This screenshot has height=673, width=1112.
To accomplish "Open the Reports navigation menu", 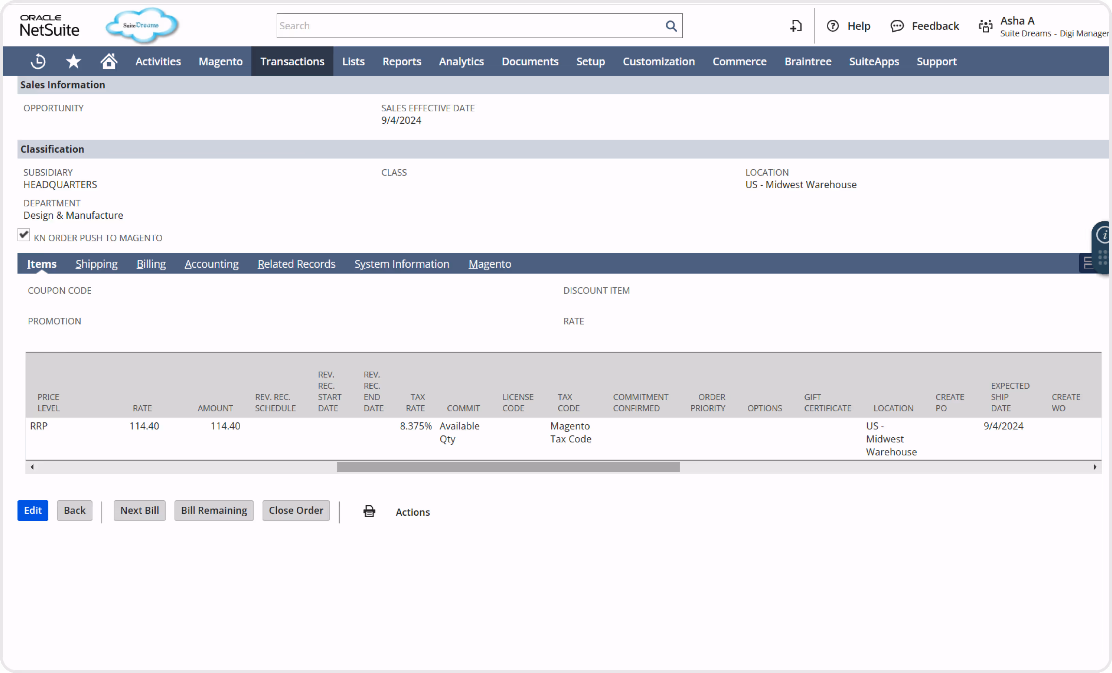I will (402, 61).
